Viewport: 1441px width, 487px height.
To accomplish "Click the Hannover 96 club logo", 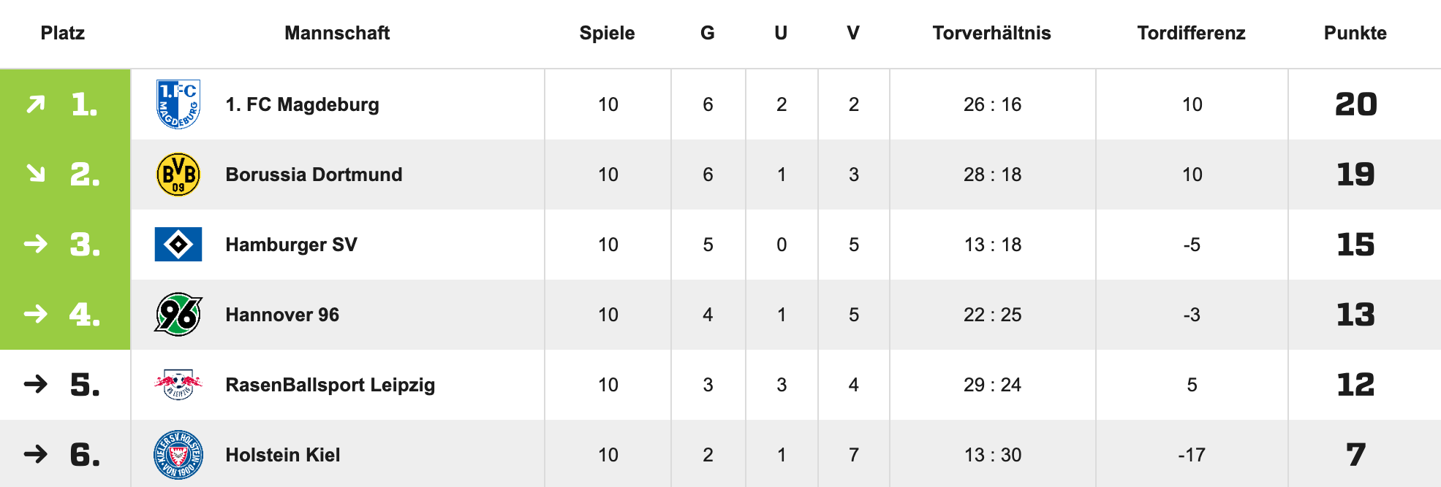I will pos(178,315).
